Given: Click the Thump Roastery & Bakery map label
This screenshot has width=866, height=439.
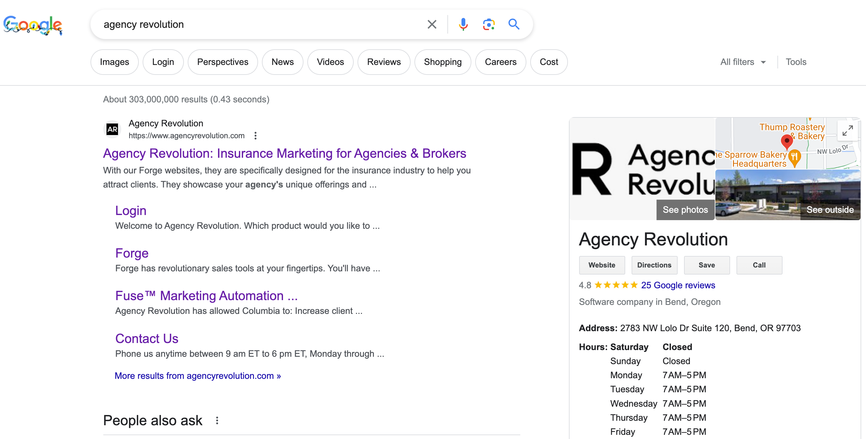Looking at the screenshot, I should (x=792, y=132).
